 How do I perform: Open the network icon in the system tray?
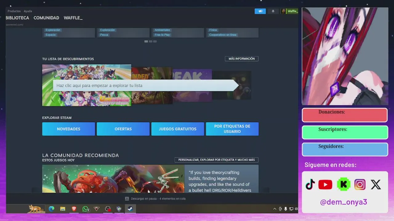tap(291, 209)
